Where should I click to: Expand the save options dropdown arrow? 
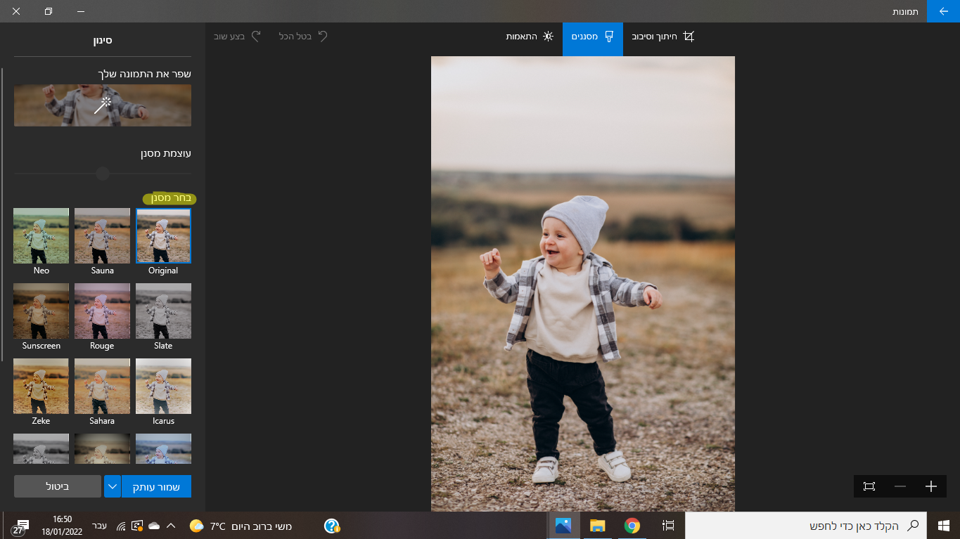113,486
